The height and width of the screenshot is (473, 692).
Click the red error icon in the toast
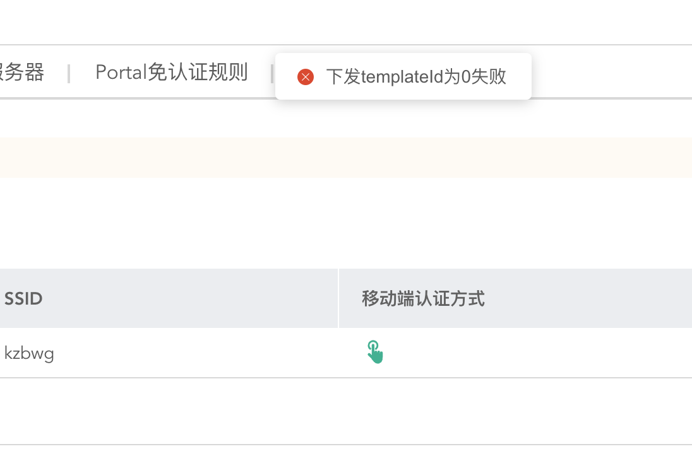point(306,77)
